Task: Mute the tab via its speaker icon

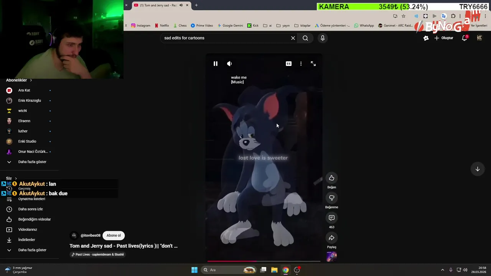Action: point(181,5)
